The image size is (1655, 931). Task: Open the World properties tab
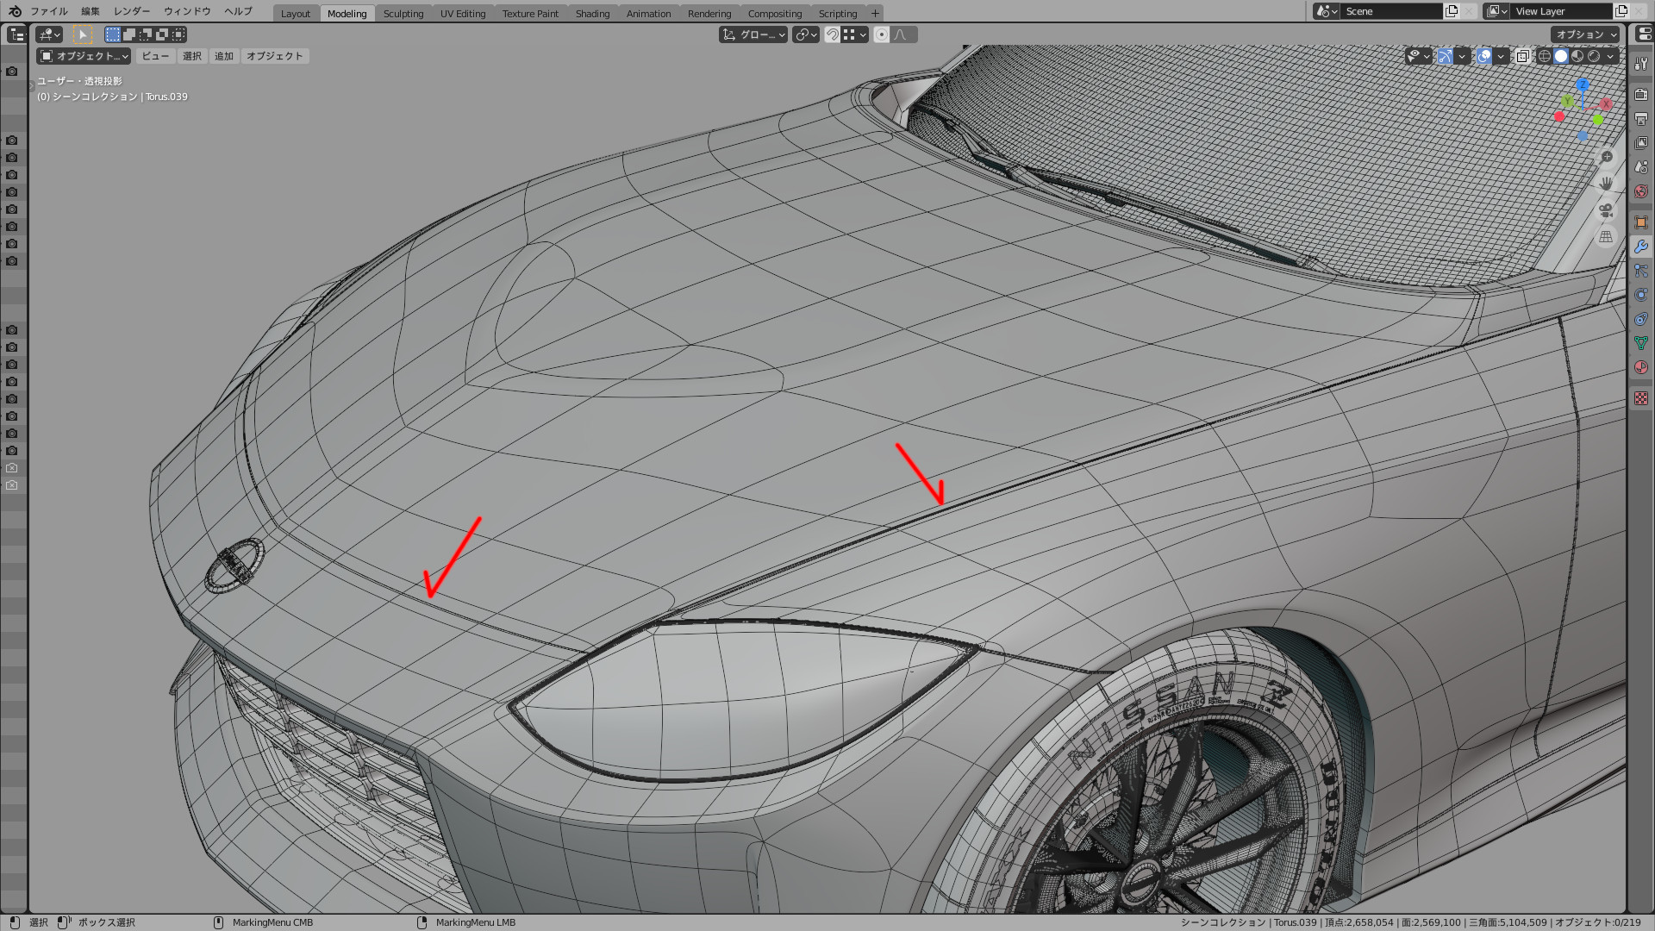(x=1641, y=191)
